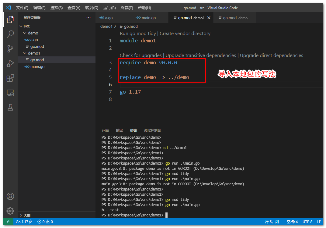Viewport: 326px width, 228px height.
Task: Place cursor on empty line 6
Action: pyautogui.click(x=221, y=85)
